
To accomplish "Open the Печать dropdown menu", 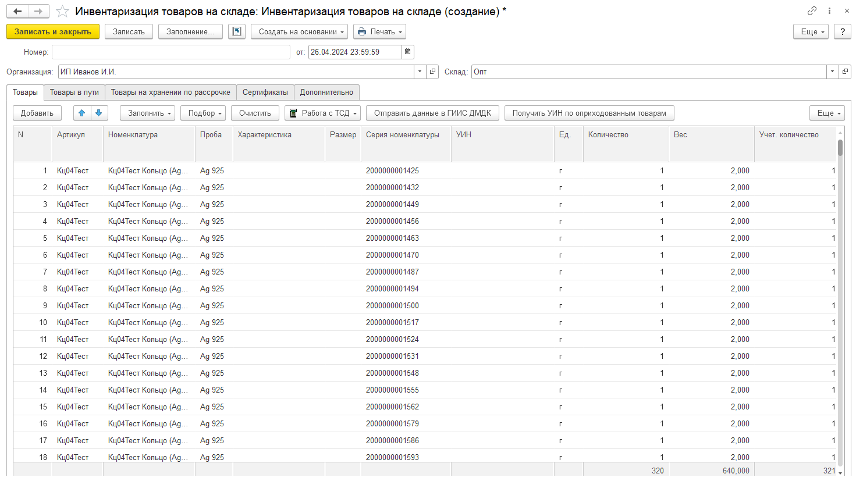I will click(x=379, y=31).
